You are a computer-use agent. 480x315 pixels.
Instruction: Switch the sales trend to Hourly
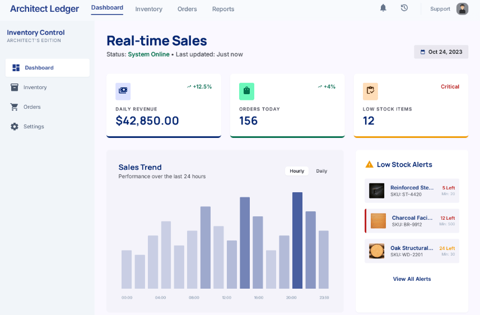coord(297,171)
